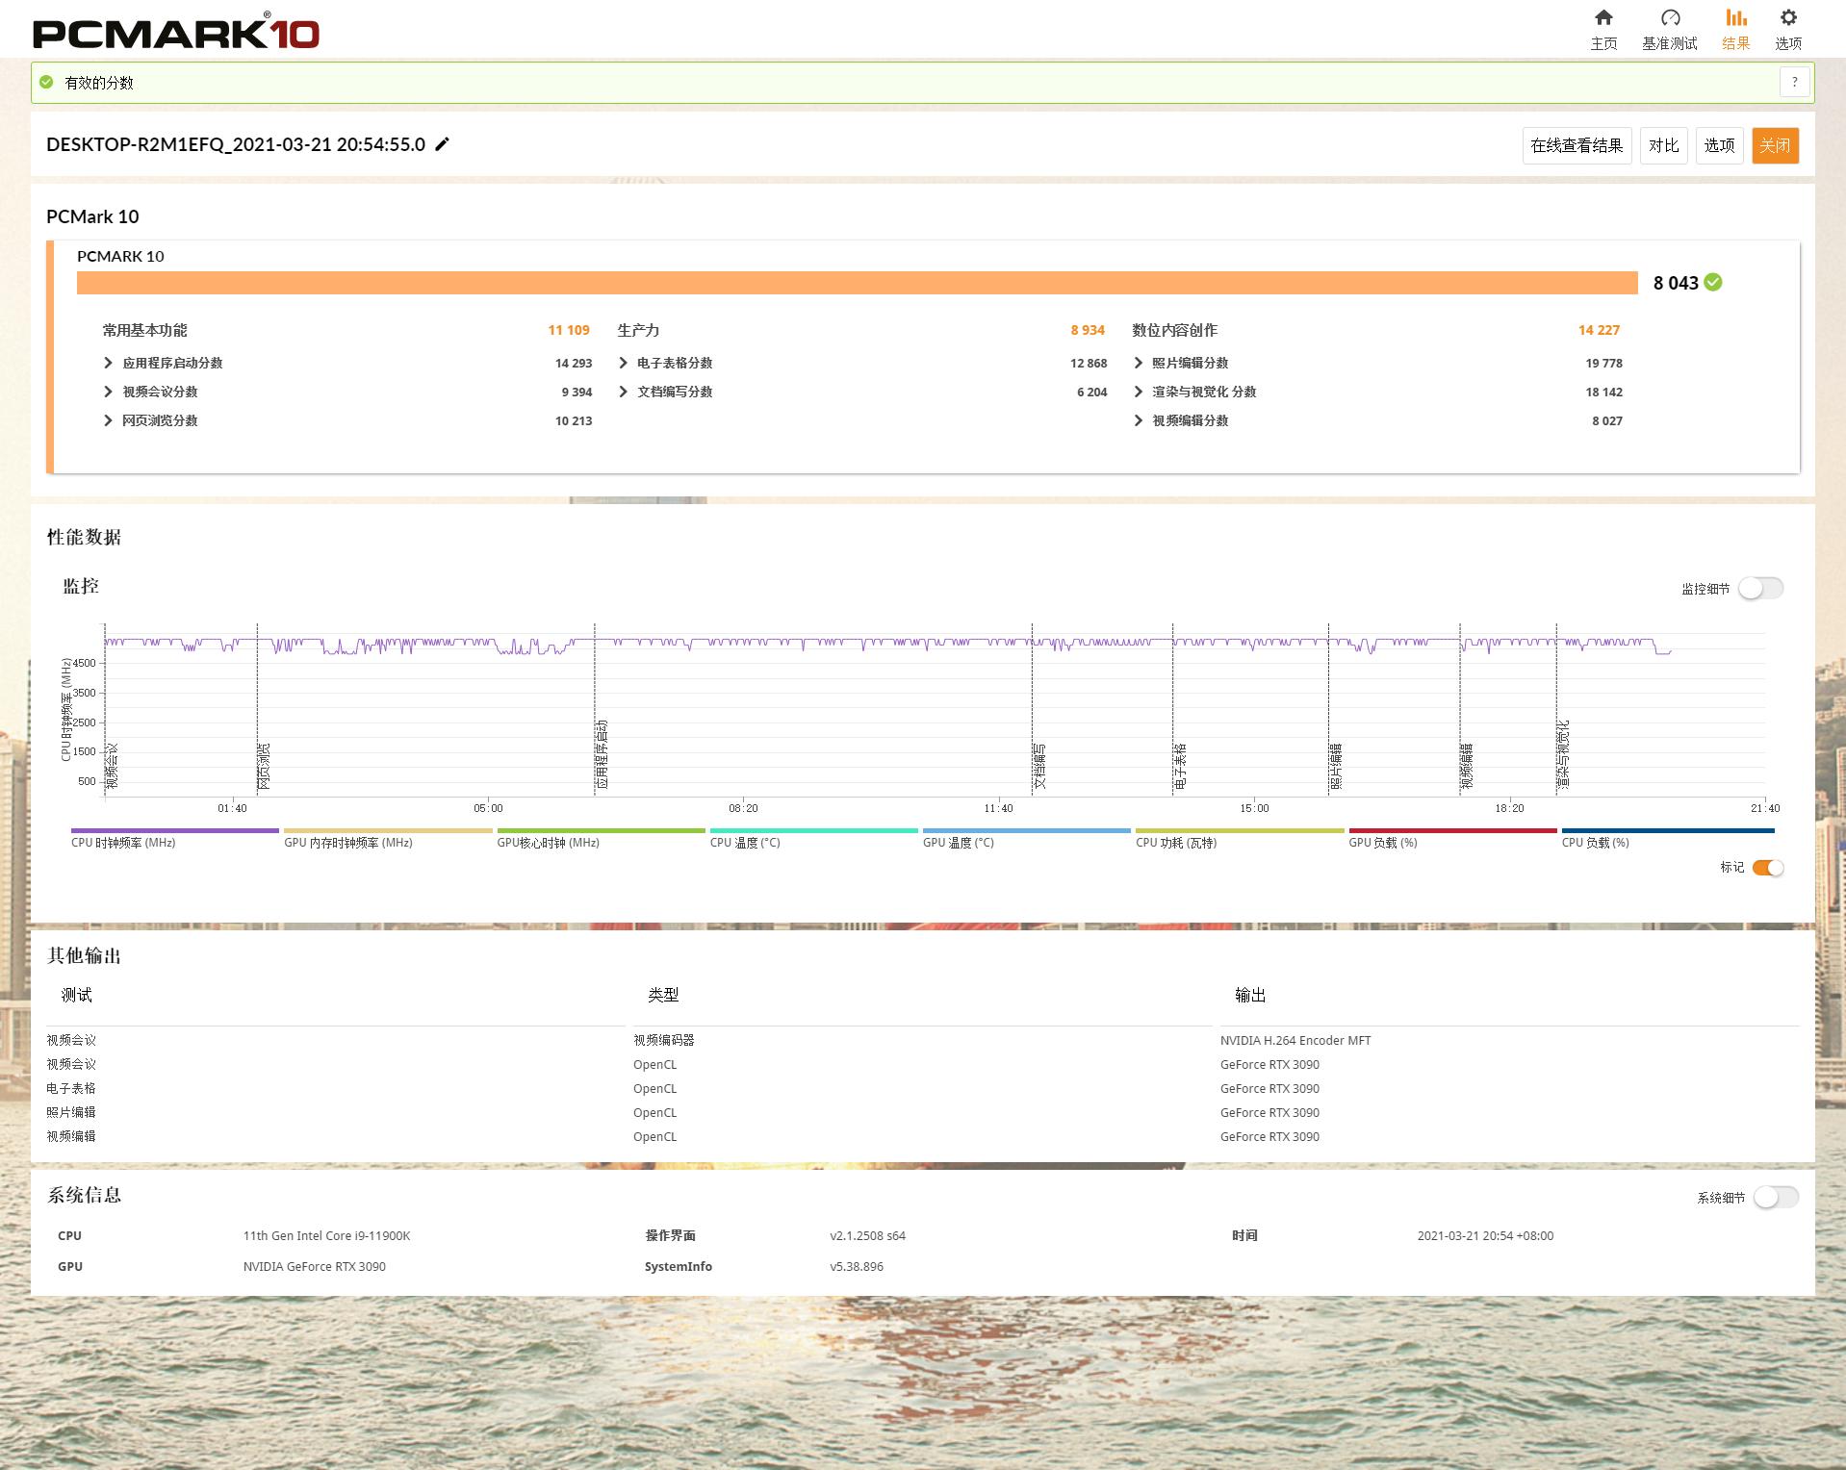Viewport: 1846px width, 1470px height.
Task: Click the 渲染与视觉化 marker on the chart
Action: [x=1564, y=754]
